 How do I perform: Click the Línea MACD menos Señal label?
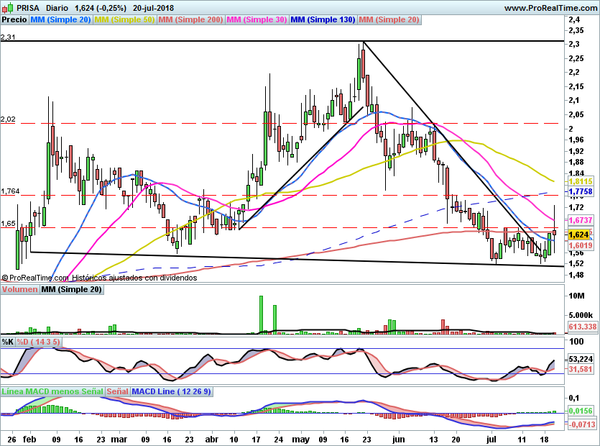pyautogui.click(x=52, y=391)
